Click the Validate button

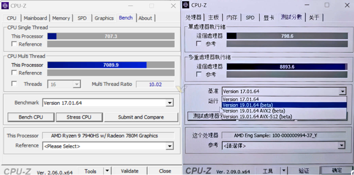pyautogui.click(x=130, y=171)
